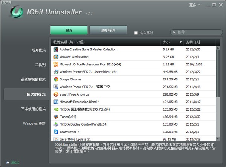
Task: Select the 工具列 category
Action: [40, 65]
